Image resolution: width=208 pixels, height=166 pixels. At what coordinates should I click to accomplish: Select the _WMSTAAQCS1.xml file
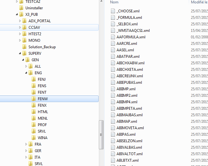pos(133,31)
